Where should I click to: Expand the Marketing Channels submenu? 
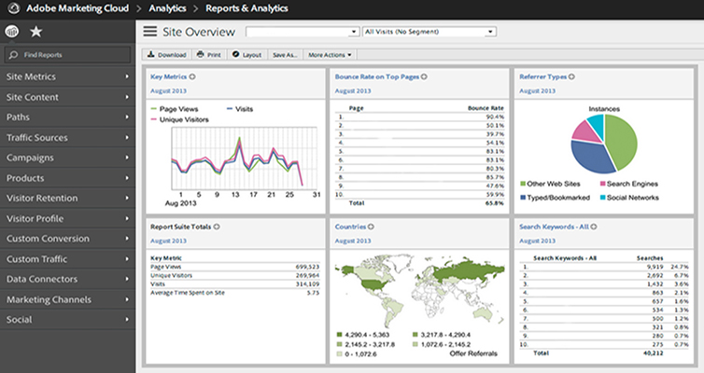click(67, 299)
